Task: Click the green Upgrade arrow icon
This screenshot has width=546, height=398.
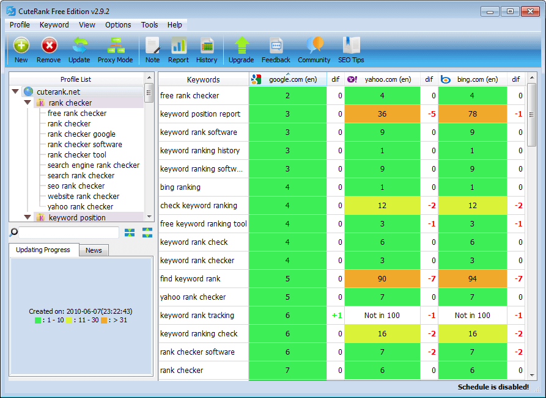Action: (241, 46)
